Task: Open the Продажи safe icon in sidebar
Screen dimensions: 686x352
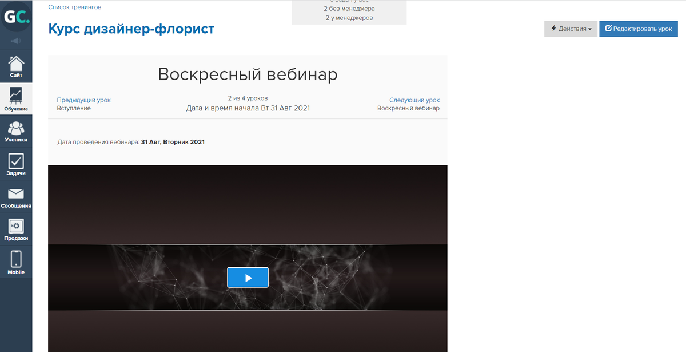Action: (16, 230)
